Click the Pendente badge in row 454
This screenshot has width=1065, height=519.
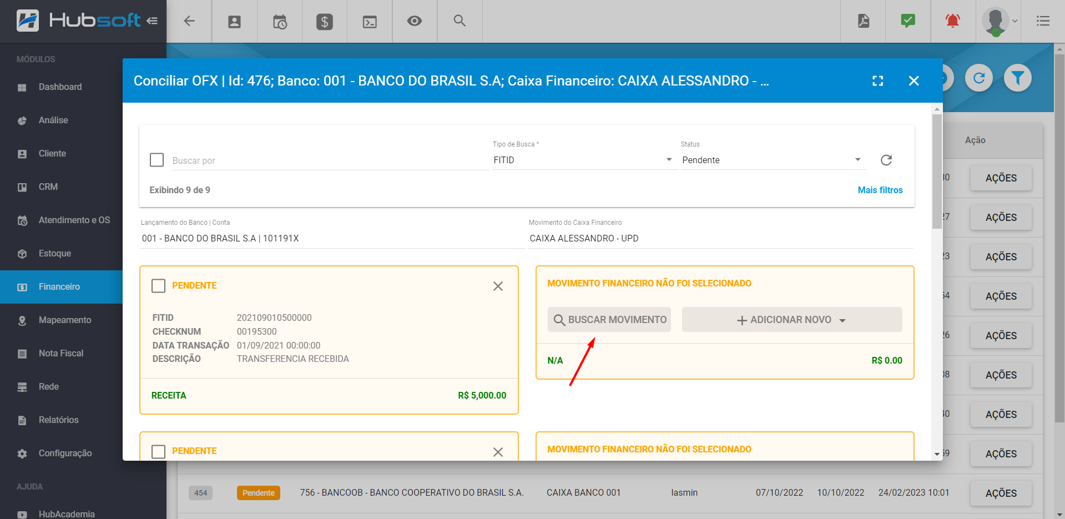pyautogui.click(x=259, y=493)
